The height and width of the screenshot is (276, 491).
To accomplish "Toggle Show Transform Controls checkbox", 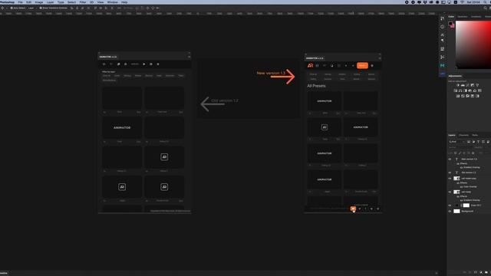I will pyautogui.click(x=41, y=8).
